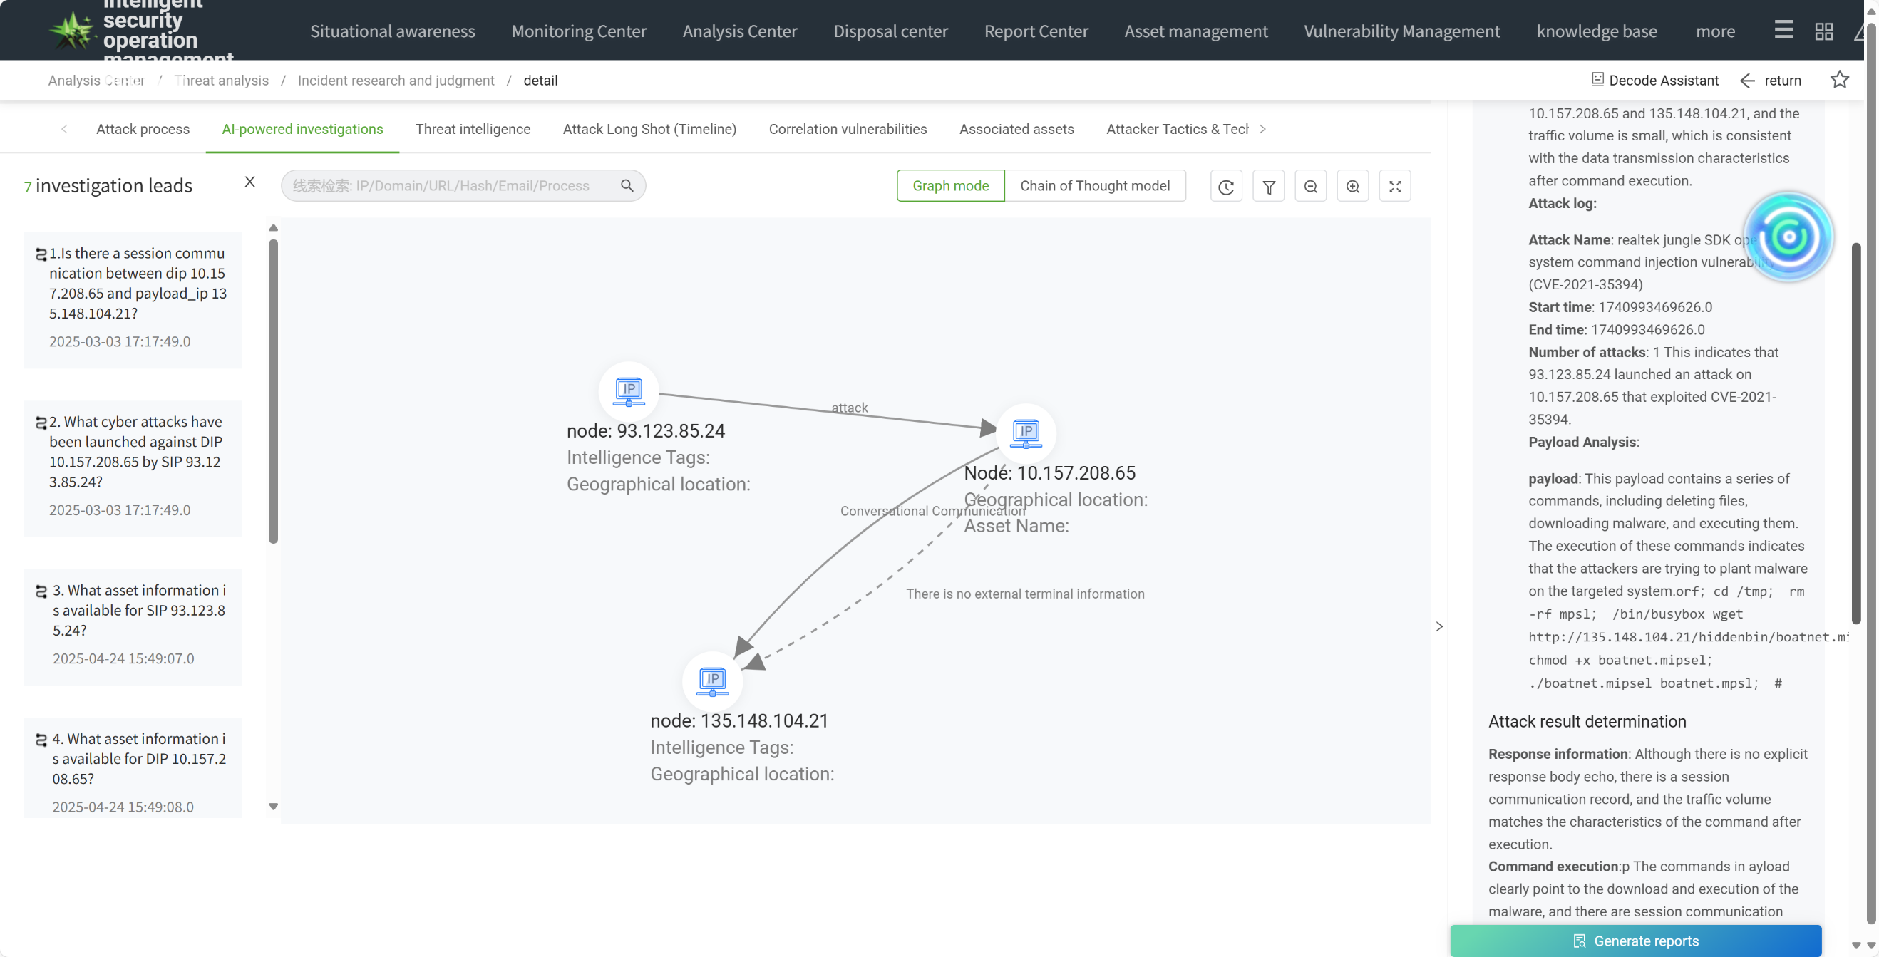Click the 93.123.85.24 IP node icon
Image resolution: width=1879 pixels, height=957 pixels.
coord(628,391)
